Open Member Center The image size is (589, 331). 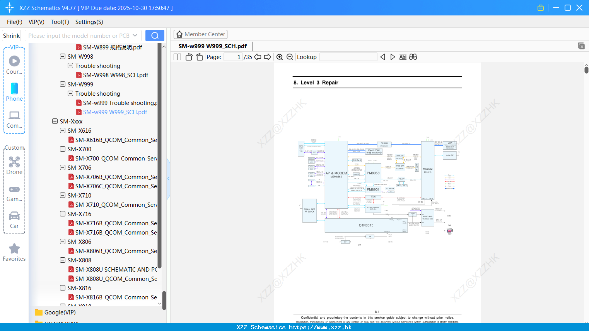(x=200, y=34)
